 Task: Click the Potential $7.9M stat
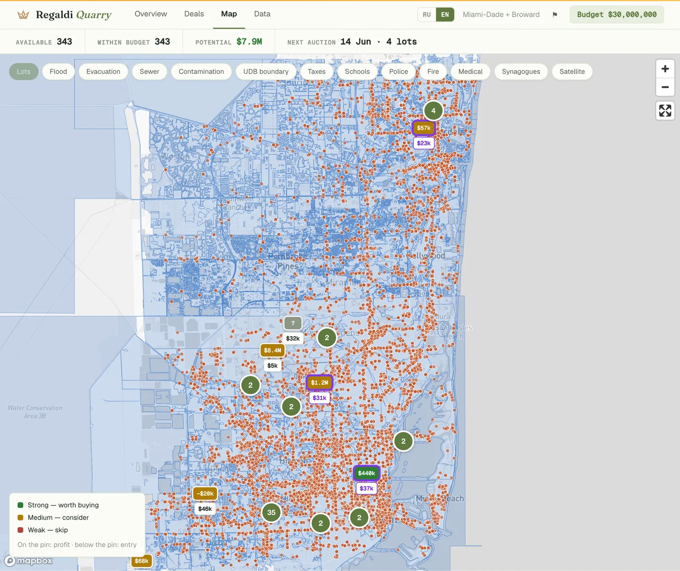(229, 42)
